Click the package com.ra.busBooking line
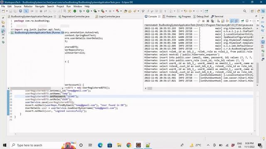The height and width of the screenshot is (149, 266). 32,21
